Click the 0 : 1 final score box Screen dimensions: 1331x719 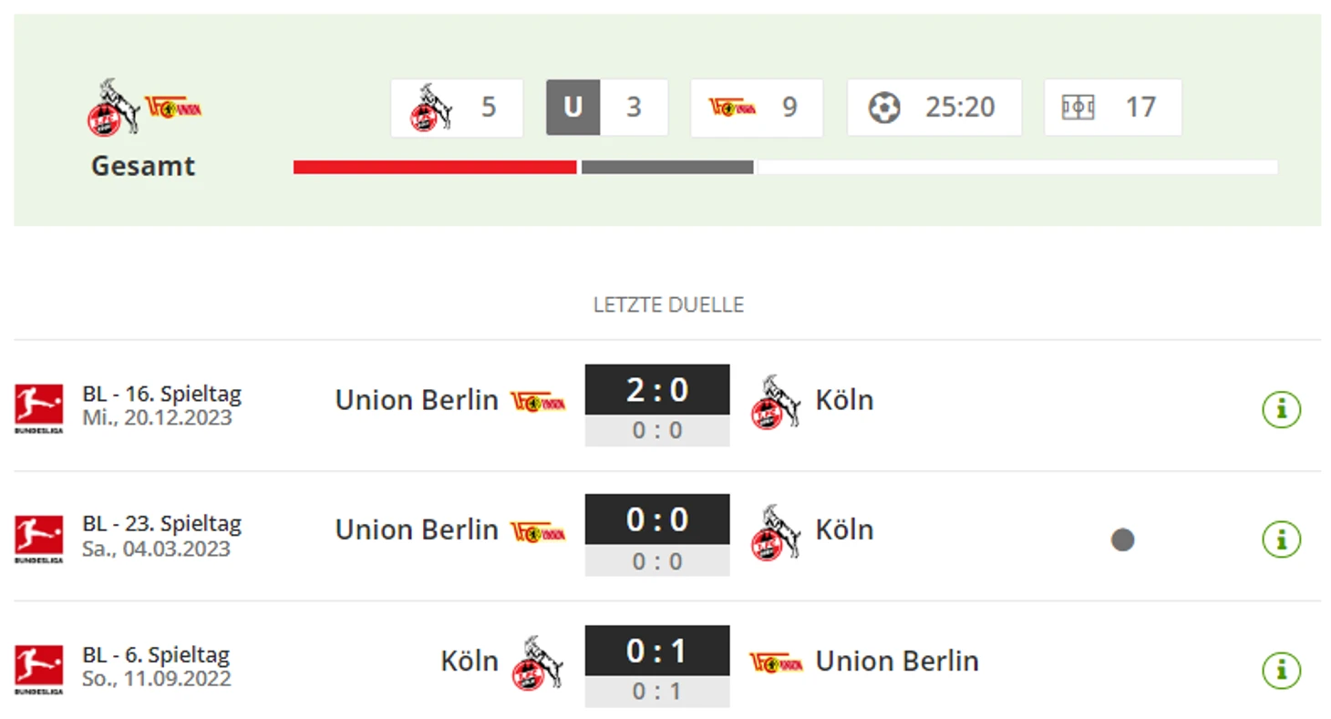[656, 651]
